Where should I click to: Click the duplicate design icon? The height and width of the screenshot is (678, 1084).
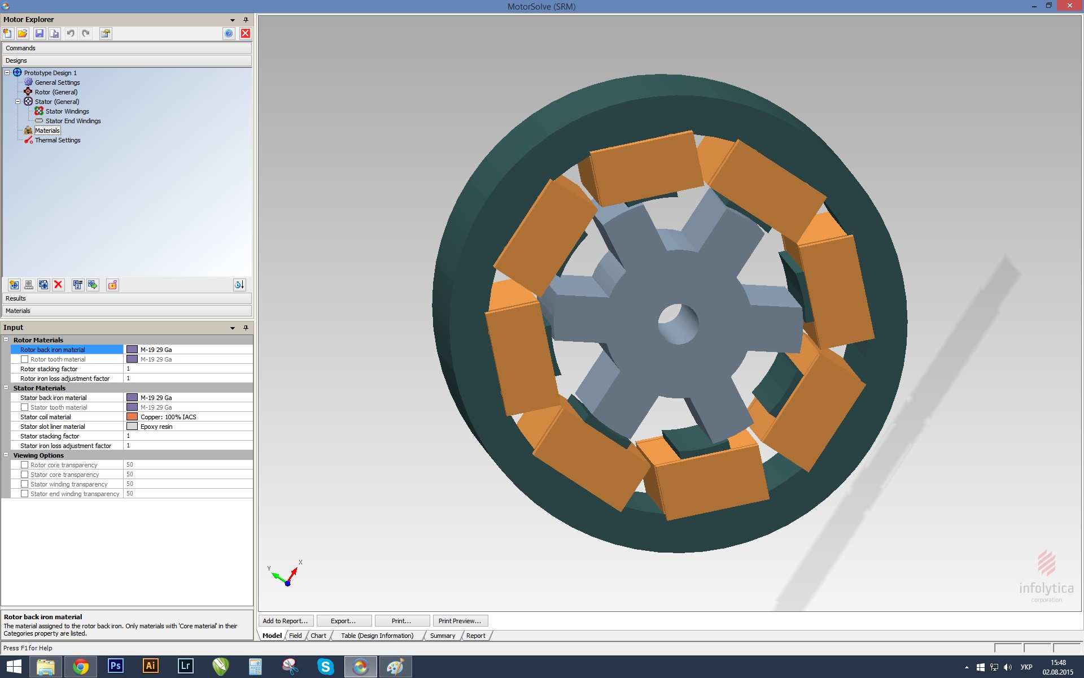coord(43,285)
